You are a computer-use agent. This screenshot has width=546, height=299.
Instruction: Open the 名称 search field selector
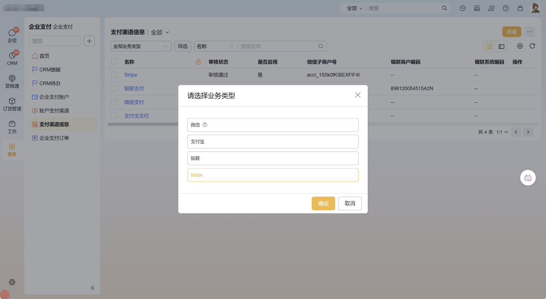coord(215,46)
